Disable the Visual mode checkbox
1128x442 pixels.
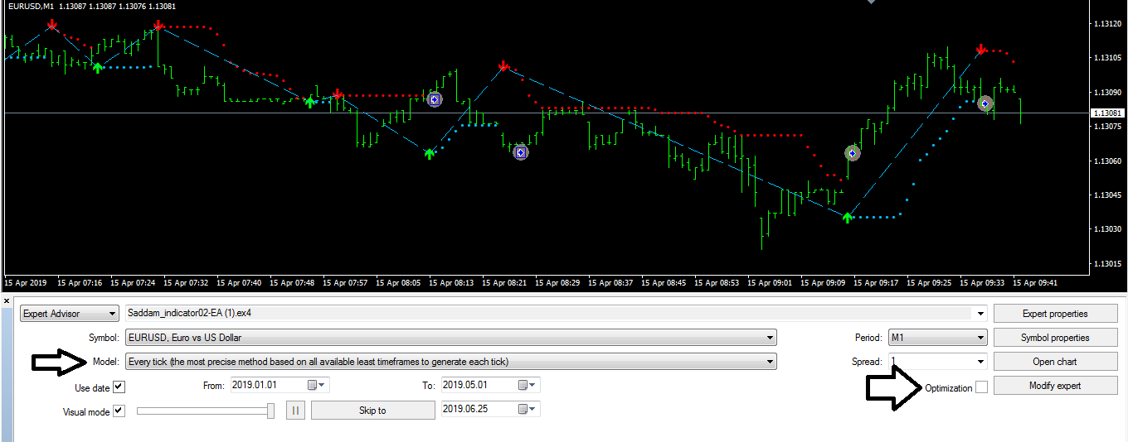pos(119,411)
